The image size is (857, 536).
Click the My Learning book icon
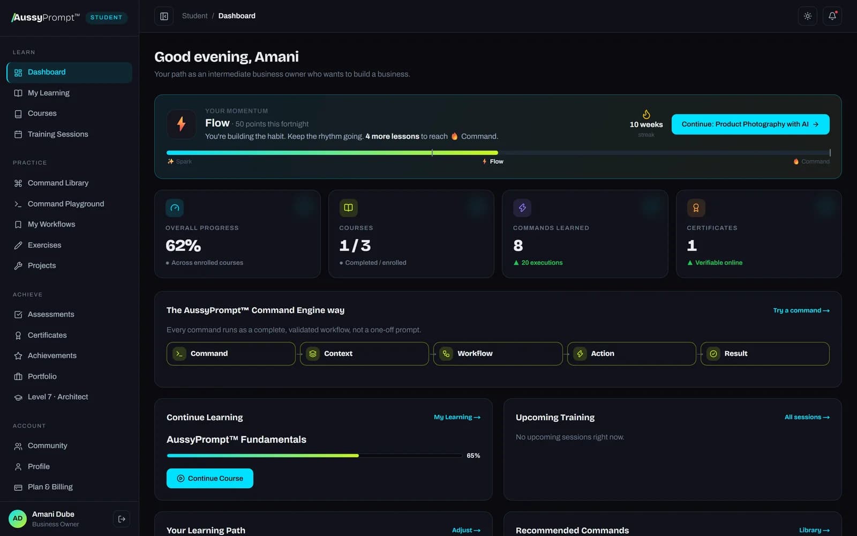pos(18,93)
